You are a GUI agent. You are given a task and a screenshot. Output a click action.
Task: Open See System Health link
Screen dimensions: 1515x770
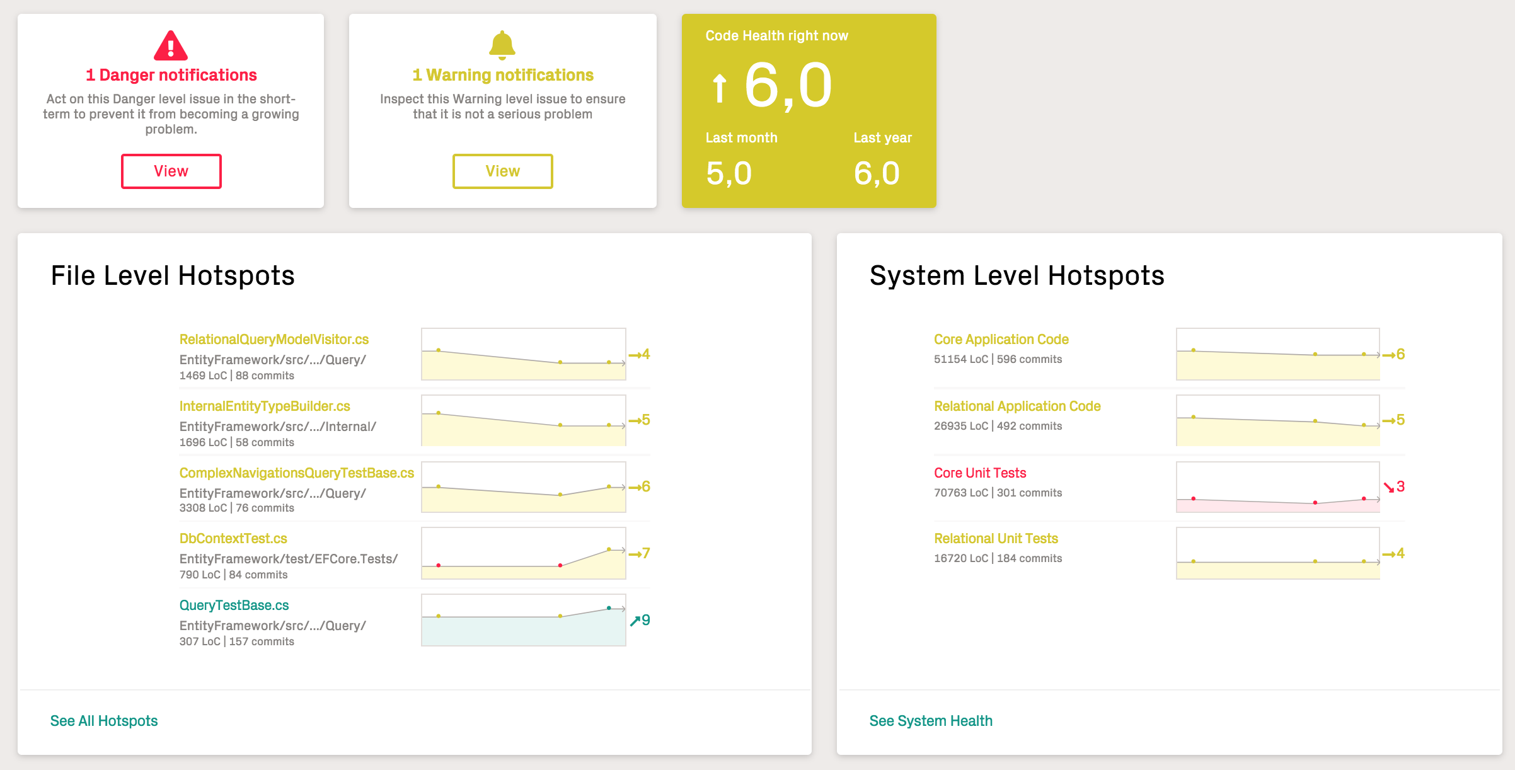(931, 721)
